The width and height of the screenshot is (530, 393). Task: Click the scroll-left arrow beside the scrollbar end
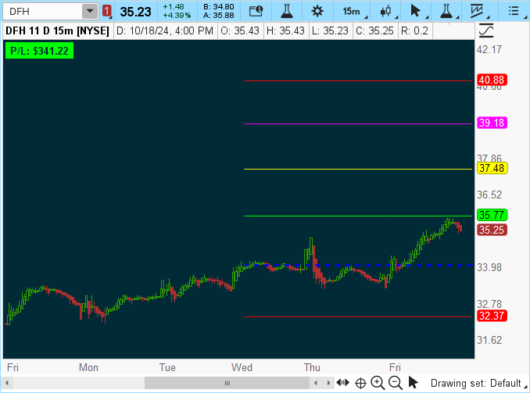[316, 383]
